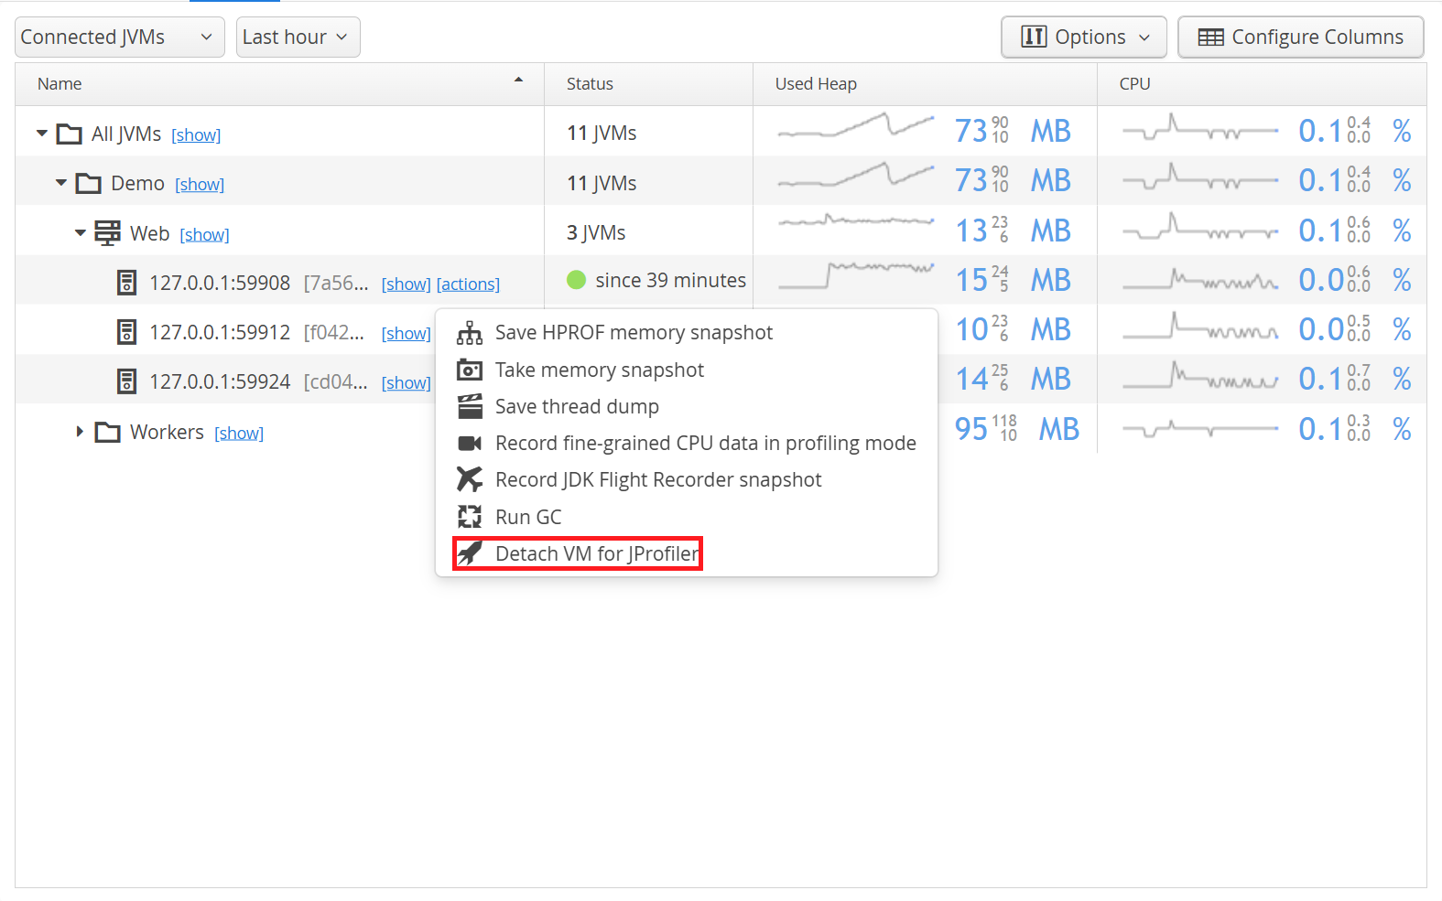Click the [show] link for 127.0.0.1:59912
The image size is (1442, 901).
(x=407, y=334)
